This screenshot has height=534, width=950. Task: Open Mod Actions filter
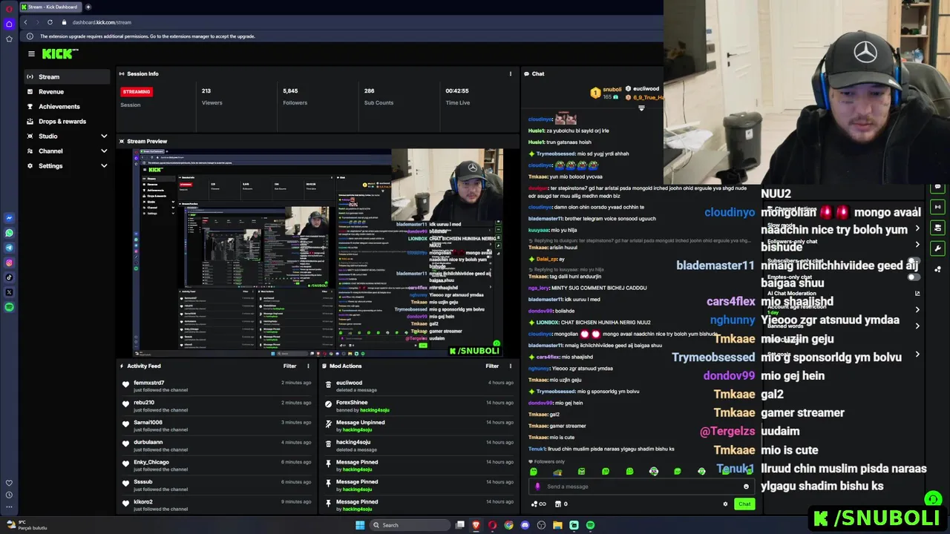click(x=492, y=366)
